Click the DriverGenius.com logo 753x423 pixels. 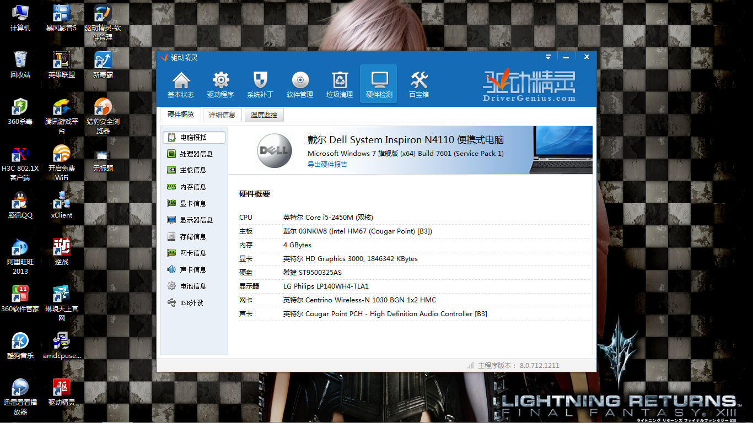(x=529, y=86)
